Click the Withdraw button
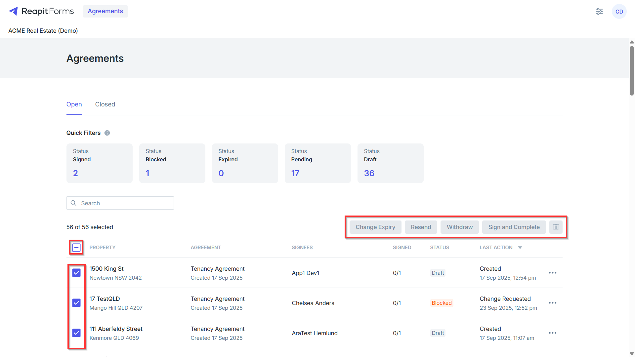This screenshot has height=357, width=635. [460, 227]
